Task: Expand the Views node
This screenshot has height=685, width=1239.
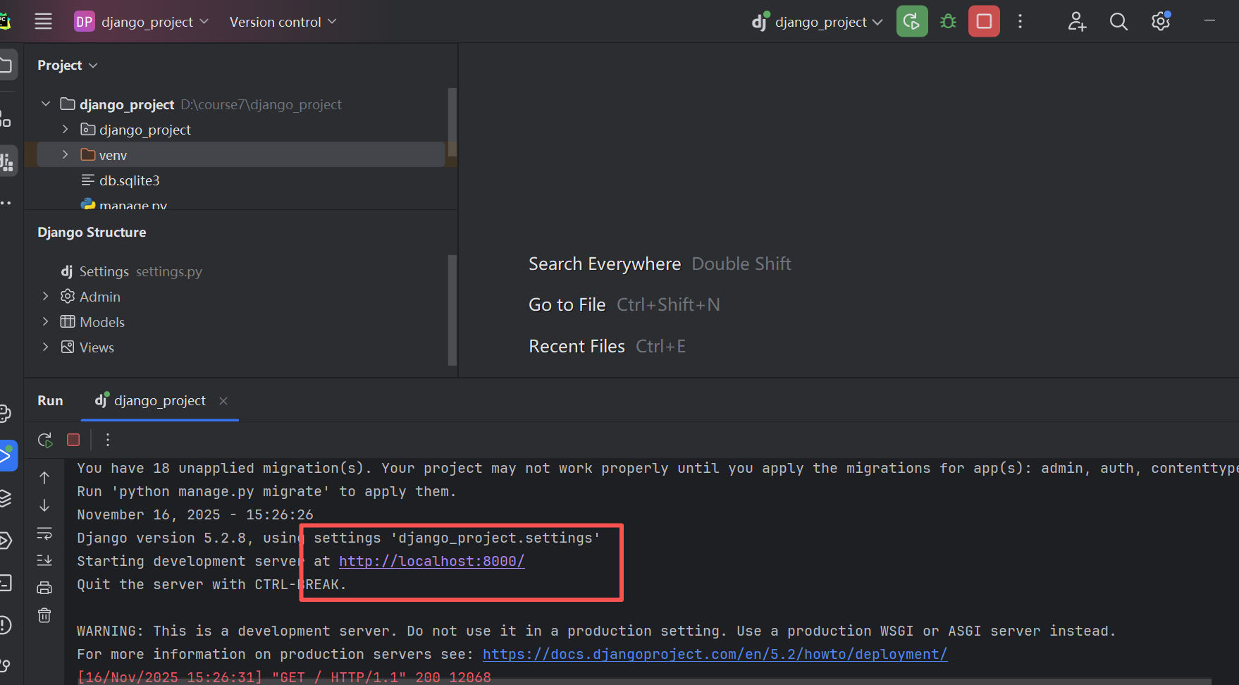Action: pos(46,347)
